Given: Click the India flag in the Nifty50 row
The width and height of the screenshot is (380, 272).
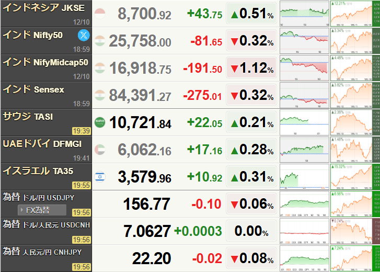Looking at the screenshot, I should coord(100,41).
